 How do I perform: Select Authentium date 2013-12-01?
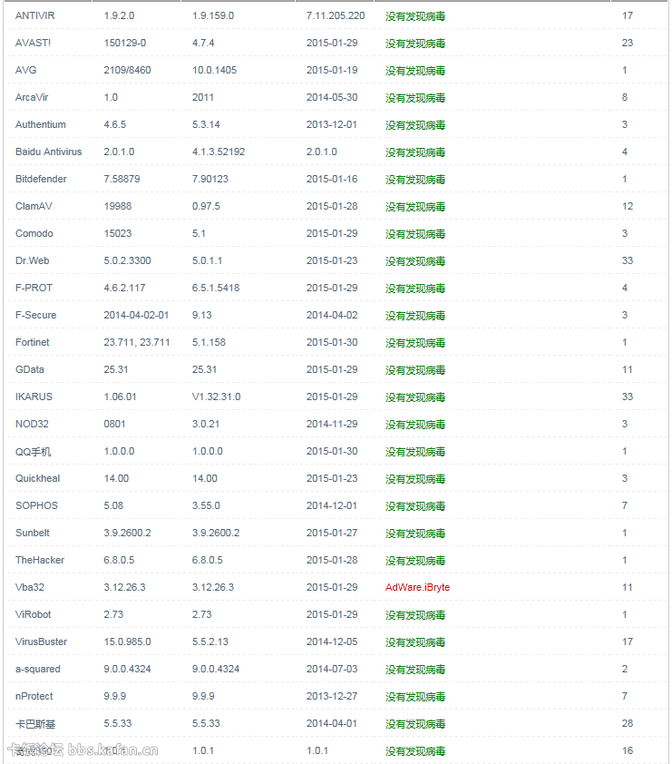pos(332,124)
